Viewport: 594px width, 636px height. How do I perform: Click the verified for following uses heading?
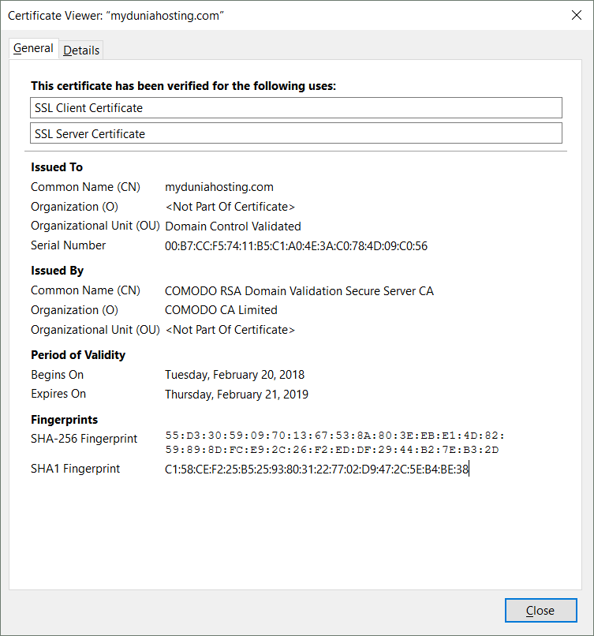(183, 86)
